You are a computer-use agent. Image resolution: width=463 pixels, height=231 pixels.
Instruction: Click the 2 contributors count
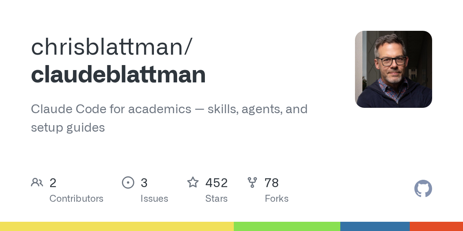(53, 183)
